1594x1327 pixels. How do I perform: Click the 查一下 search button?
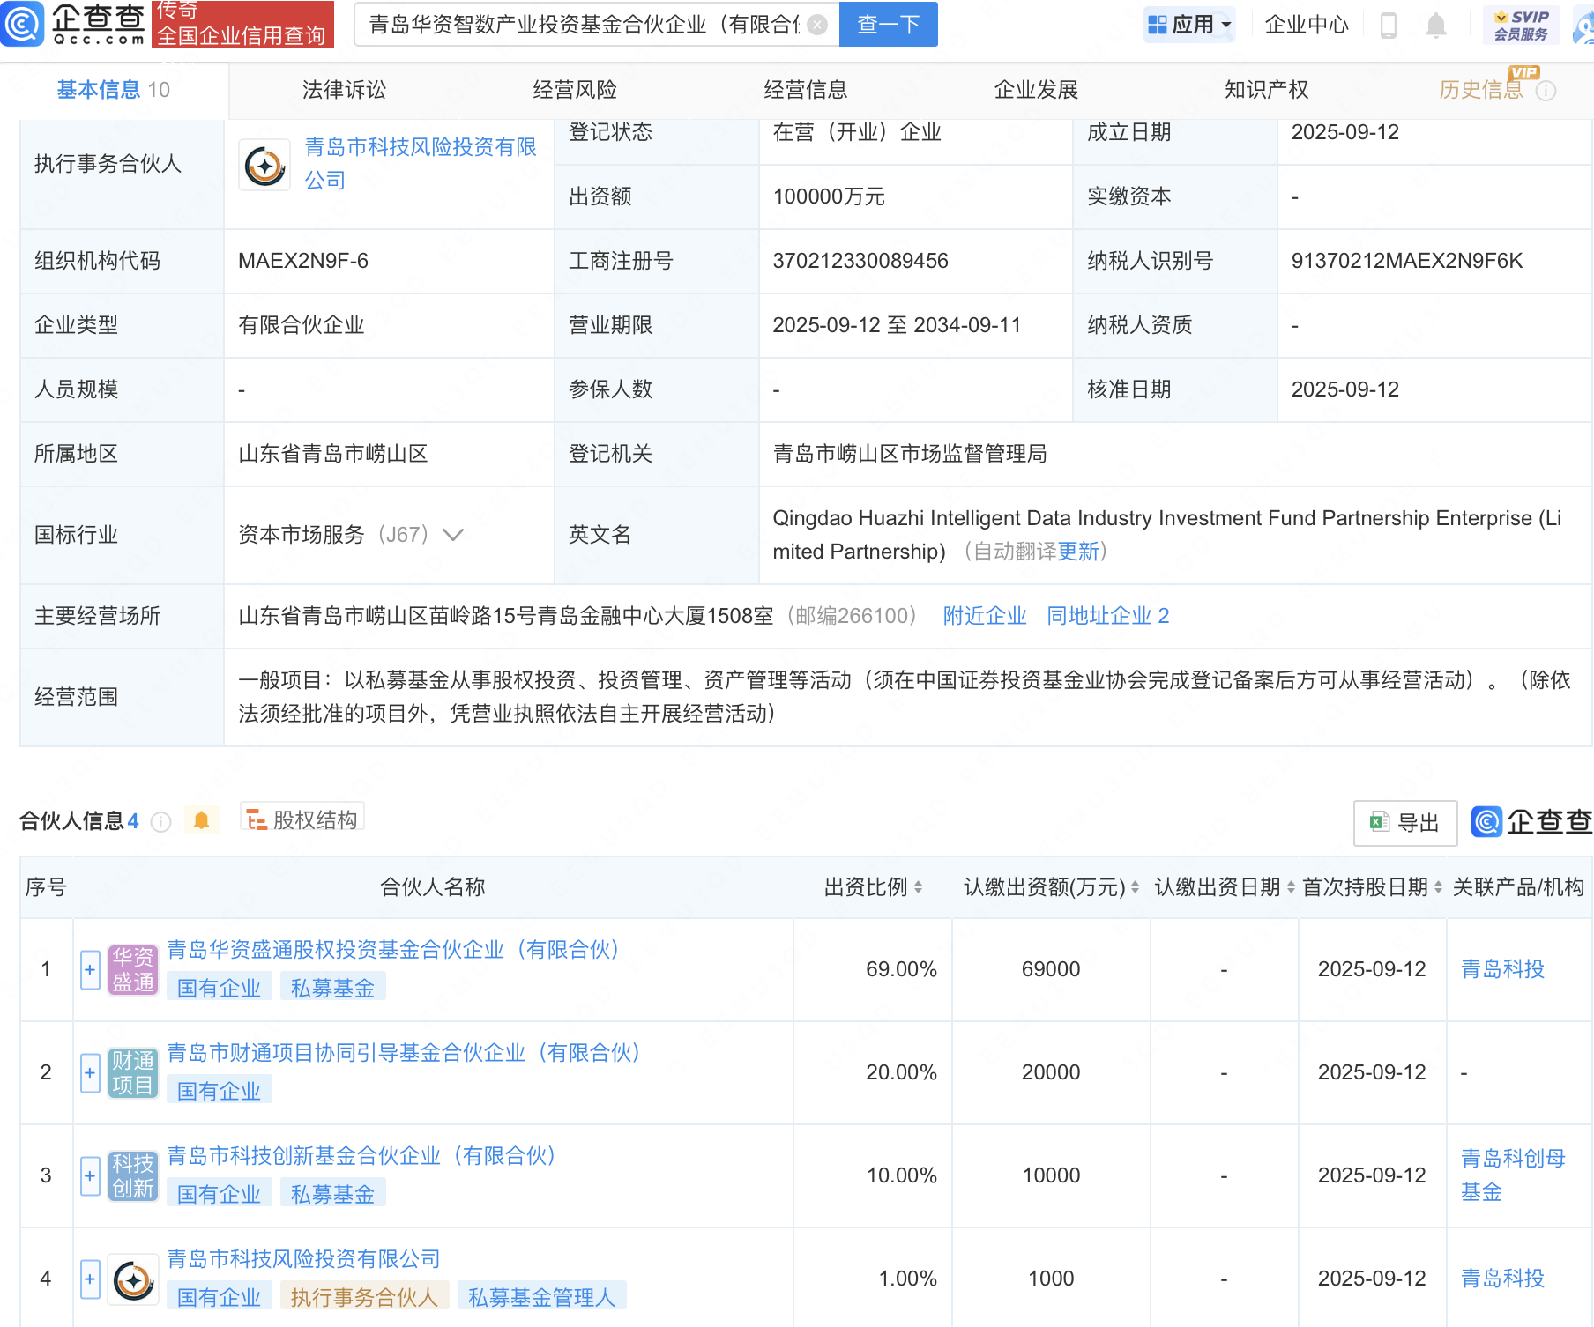[888, 24]
